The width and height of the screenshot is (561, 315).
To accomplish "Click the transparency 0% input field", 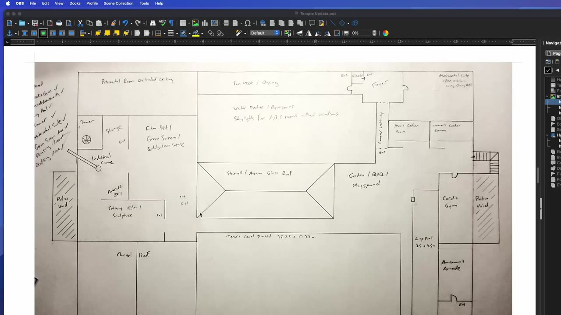I will coord(361,33).
